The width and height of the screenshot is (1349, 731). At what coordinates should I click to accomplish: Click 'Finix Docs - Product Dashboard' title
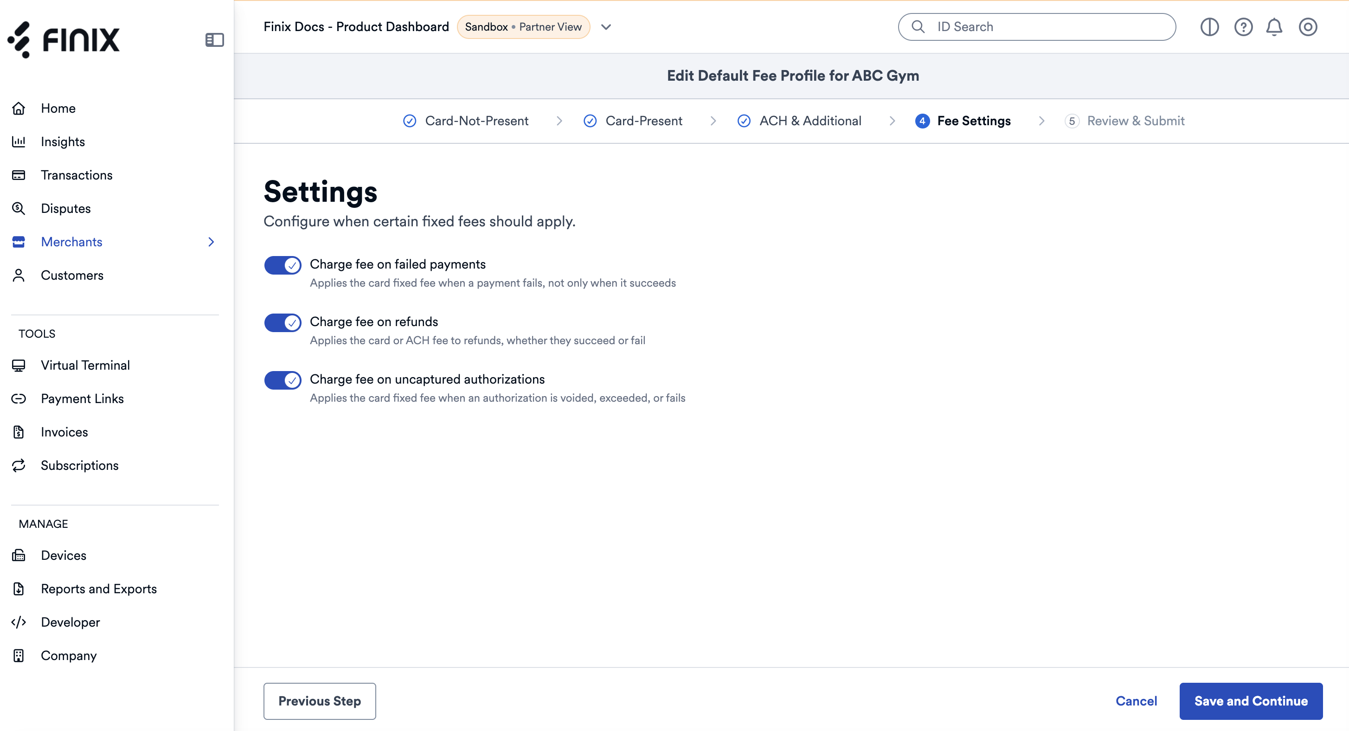coord(356,27)
